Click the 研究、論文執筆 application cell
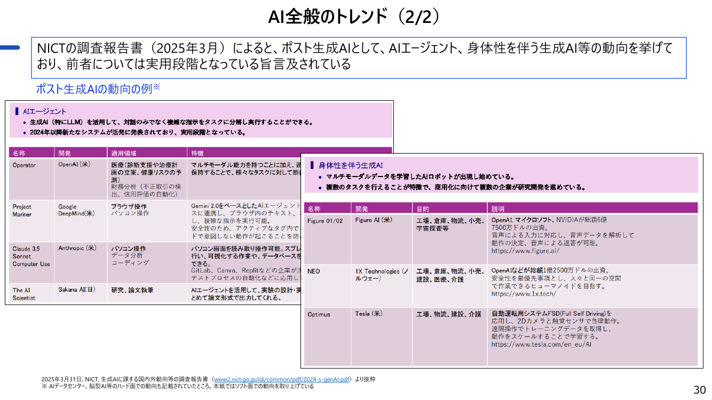 (x=147, y=294)
